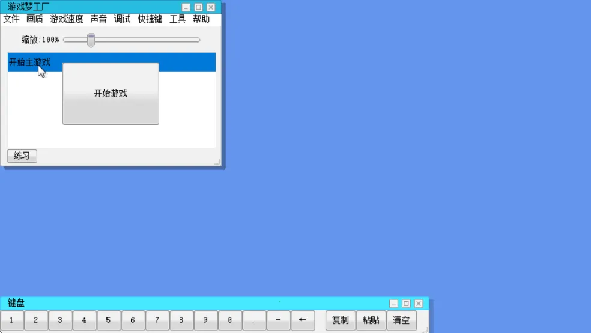The width and height of the screenshot is (591, 333).
Task: Click the 复制 copy button
Action: 340,320
